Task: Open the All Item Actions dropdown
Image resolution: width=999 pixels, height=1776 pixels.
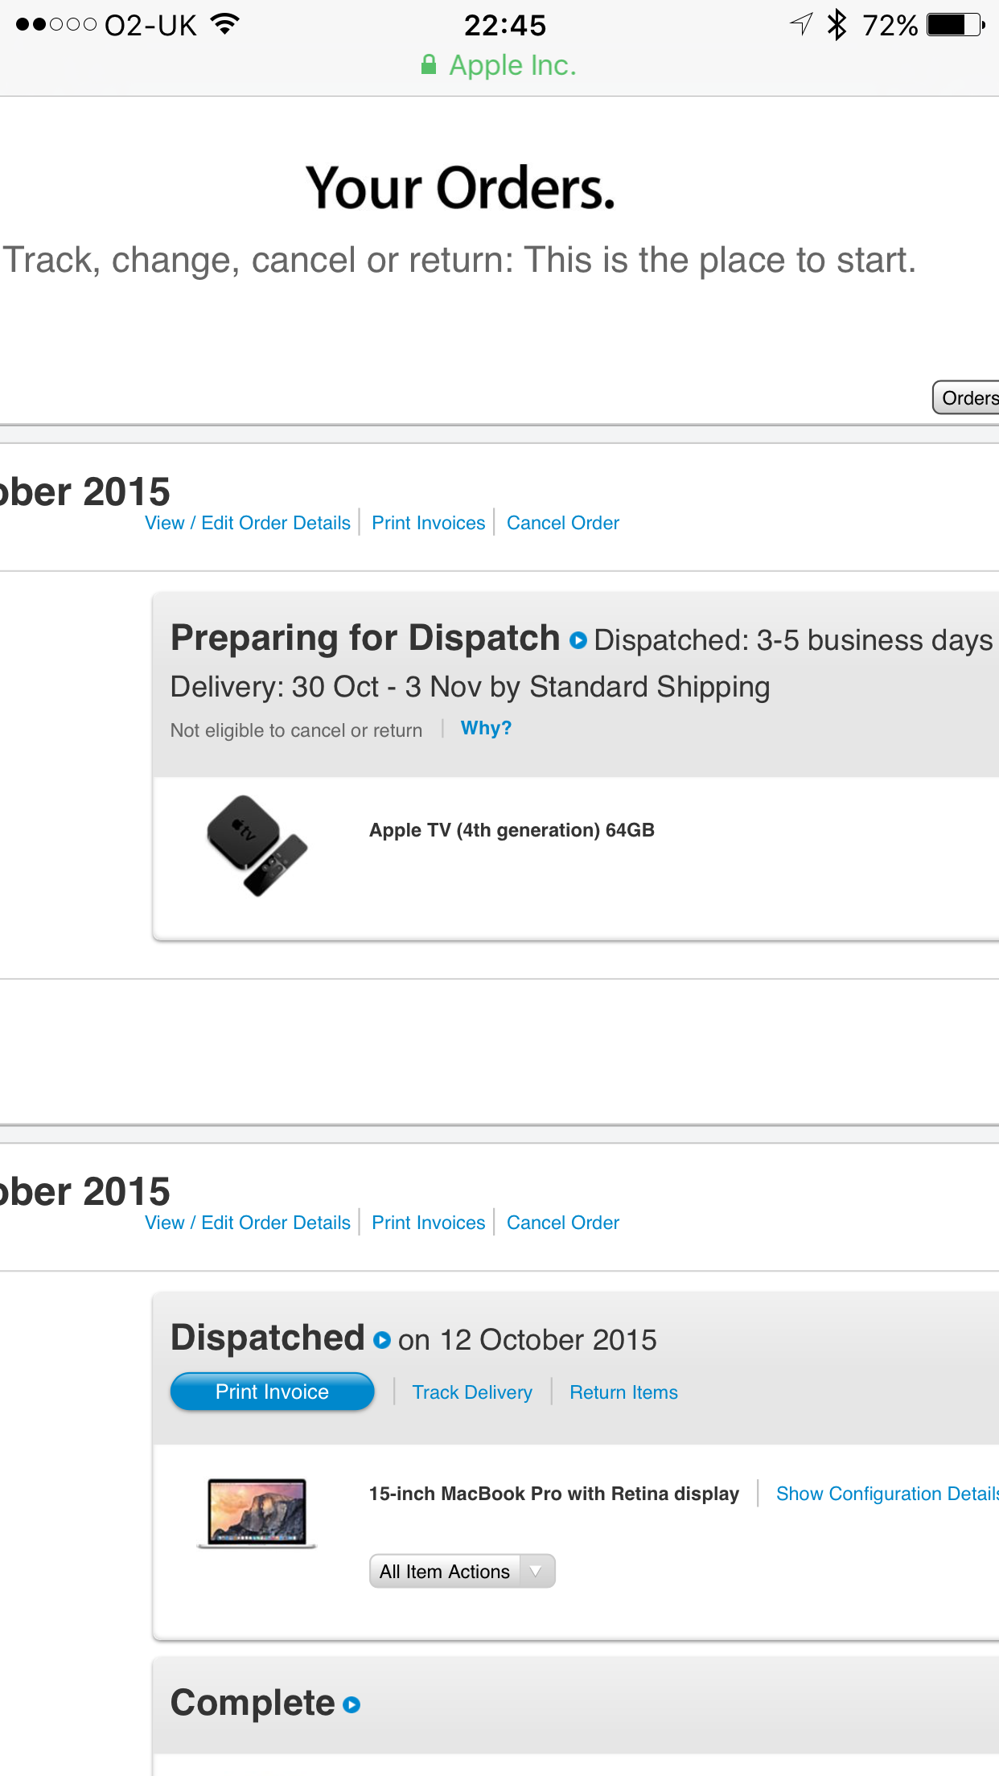Action: pyautogui.click(x=462, y=1571)
